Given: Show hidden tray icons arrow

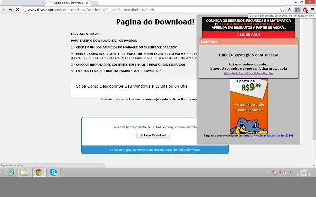Looking at the screenshot, I should pos(268,173).
